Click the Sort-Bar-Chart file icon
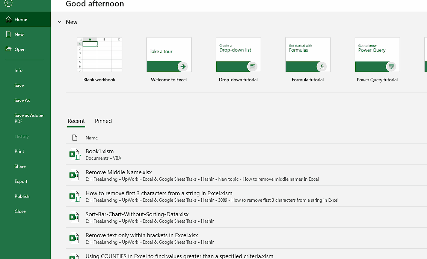Image resolution: width=427 pixels, height=259 pixels. point(74,217)
